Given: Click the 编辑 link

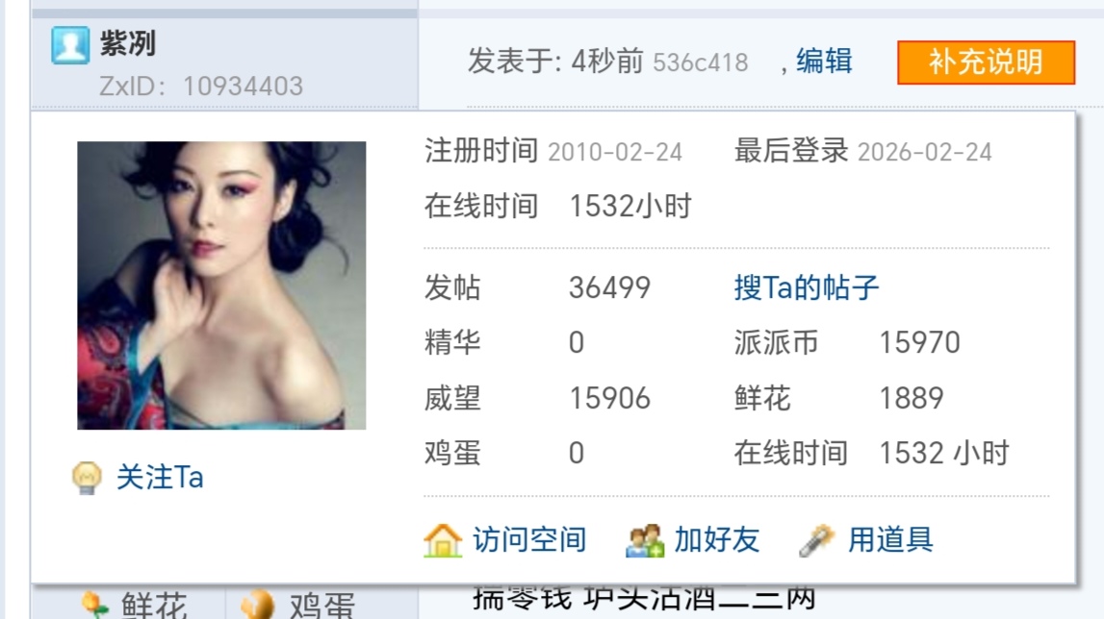Looking at the screenshot, I should click(825, 62).
